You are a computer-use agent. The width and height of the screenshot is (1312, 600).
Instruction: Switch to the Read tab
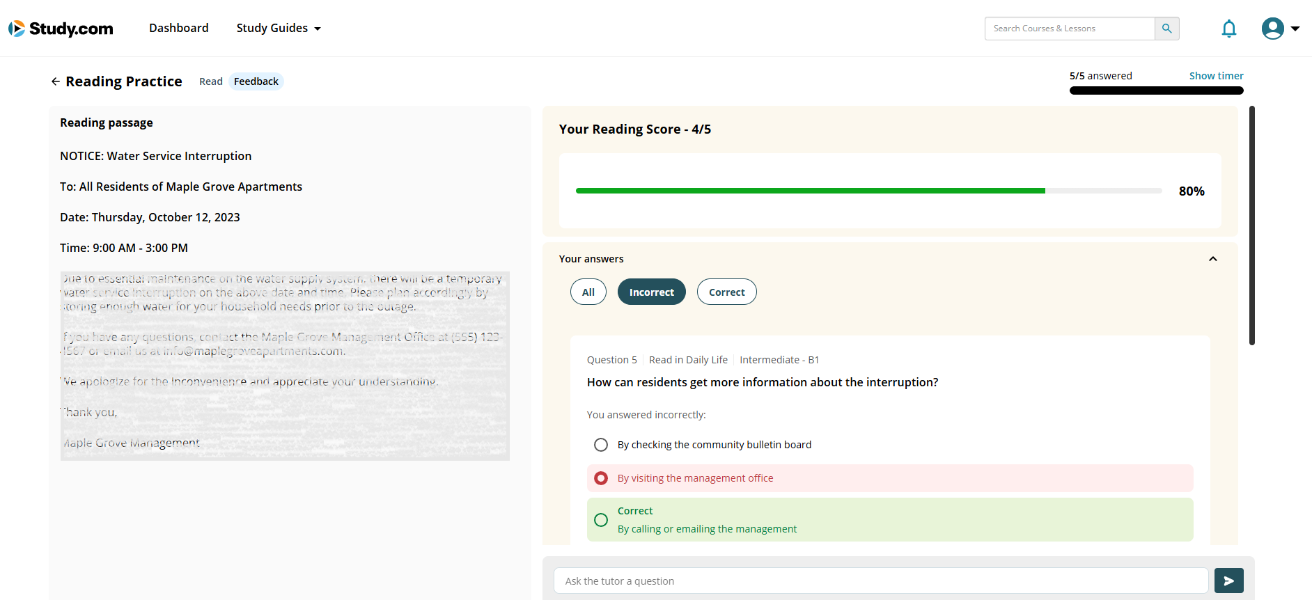pyautogui.click(x=210, y=81)
